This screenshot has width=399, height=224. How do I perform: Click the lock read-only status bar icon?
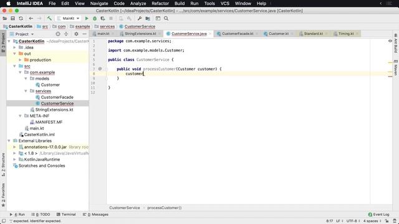tap(387, 221)
